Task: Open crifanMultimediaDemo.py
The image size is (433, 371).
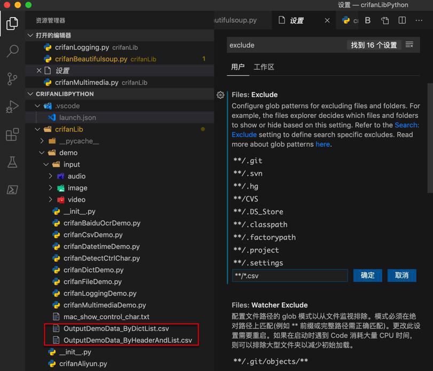Action: tap(120, 305)
